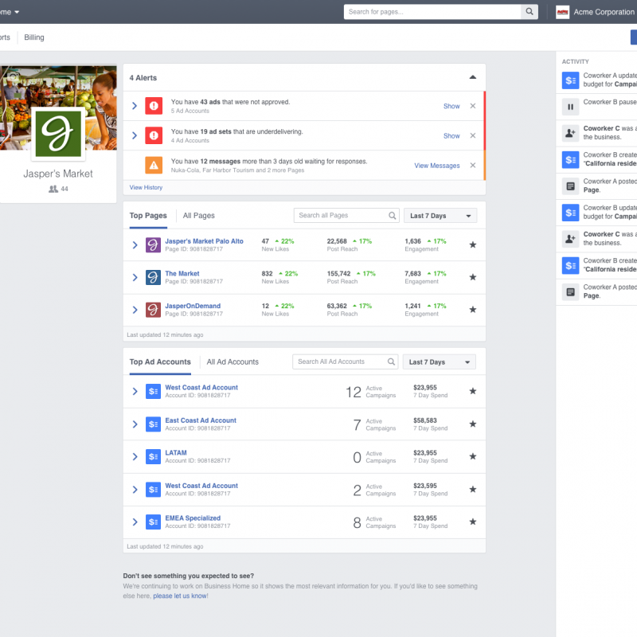The width and height of the screenshot is (637, 637).
Task: Toggle favorite star for The Market page
Action: click(472, 277)
